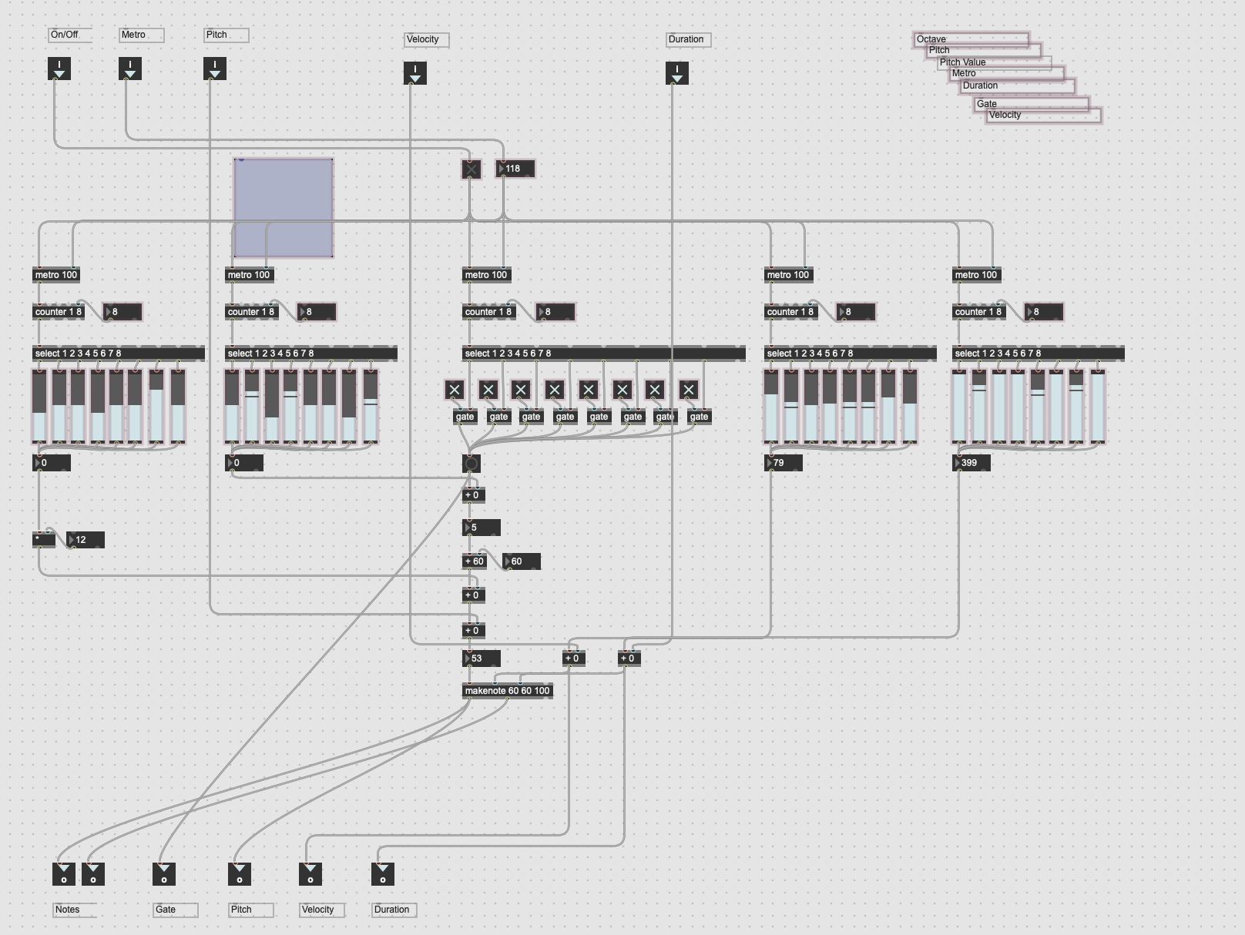Select the Velocity inlet at the top
The image size is (1245, 935).
[415, 73]
